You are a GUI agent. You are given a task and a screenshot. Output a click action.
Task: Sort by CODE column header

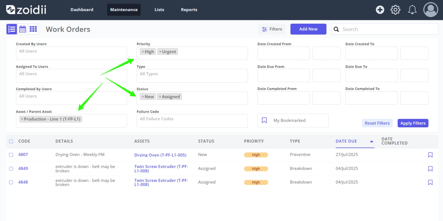pos(24,141)
